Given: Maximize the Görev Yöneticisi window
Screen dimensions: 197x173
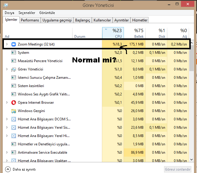Looking at the screenshot, I should point(177,4).
